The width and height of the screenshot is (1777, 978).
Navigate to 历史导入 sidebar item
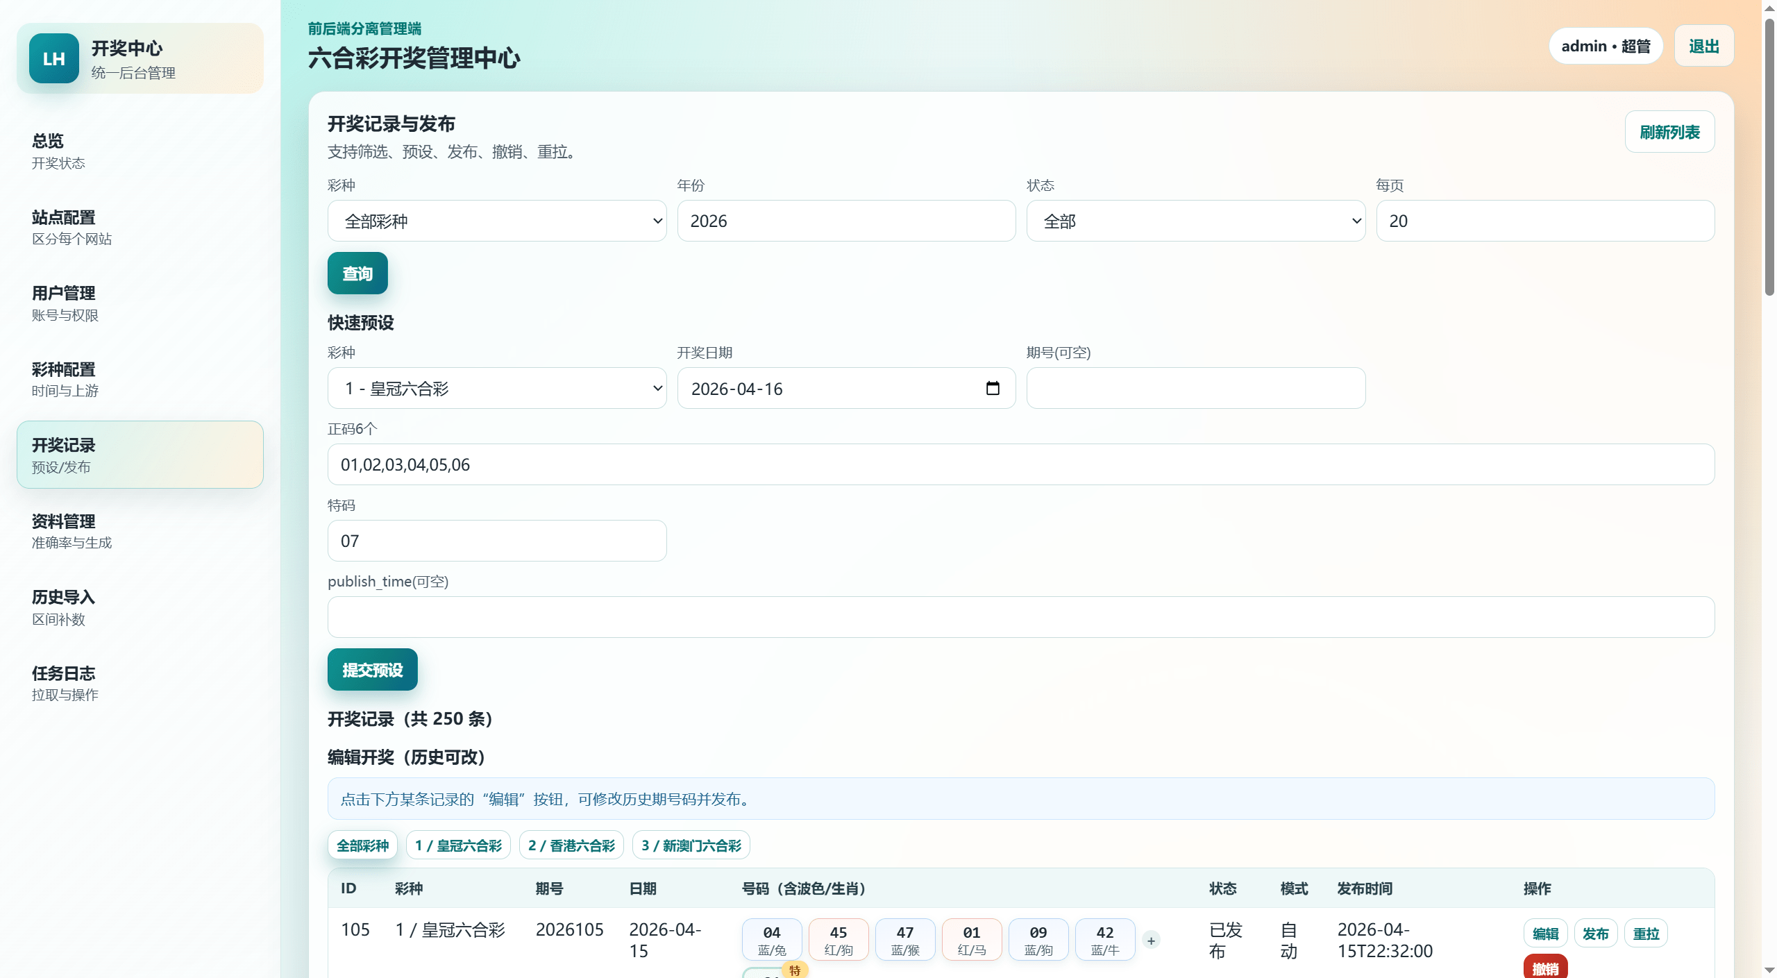[x=140, y=607]
